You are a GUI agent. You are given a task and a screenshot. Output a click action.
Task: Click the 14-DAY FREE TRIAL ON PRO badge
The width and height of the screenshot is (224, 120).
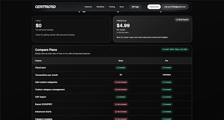coord(175,49)
